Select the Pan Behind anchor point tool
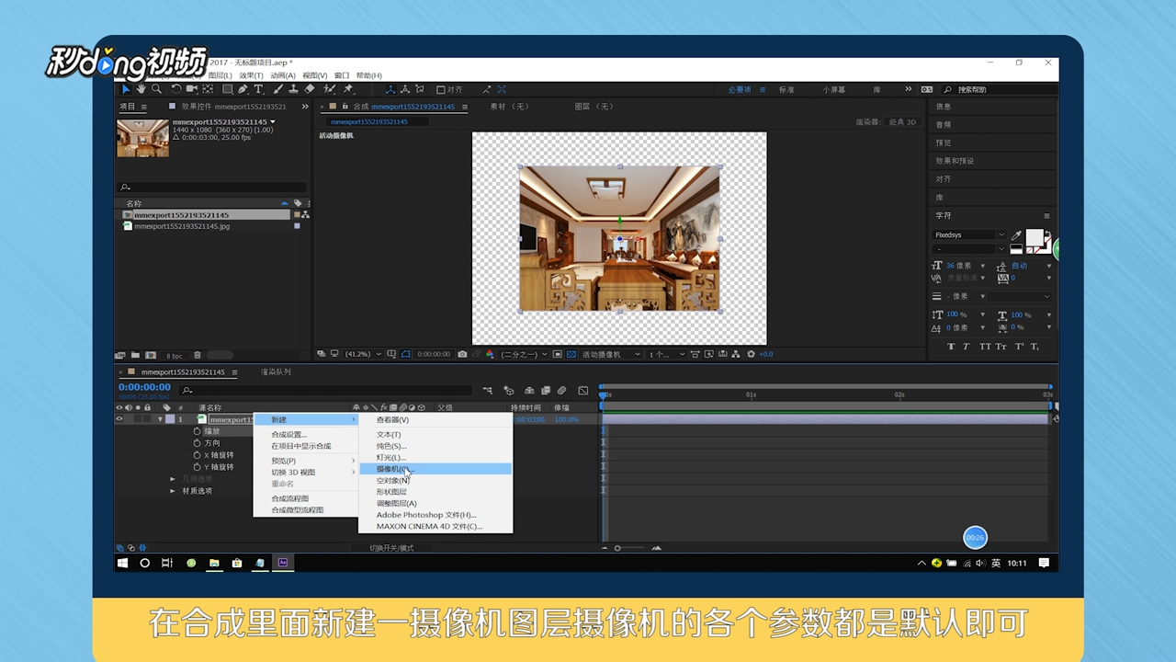Viewport: 1176px width, 662px height. [x=208, y=89]
